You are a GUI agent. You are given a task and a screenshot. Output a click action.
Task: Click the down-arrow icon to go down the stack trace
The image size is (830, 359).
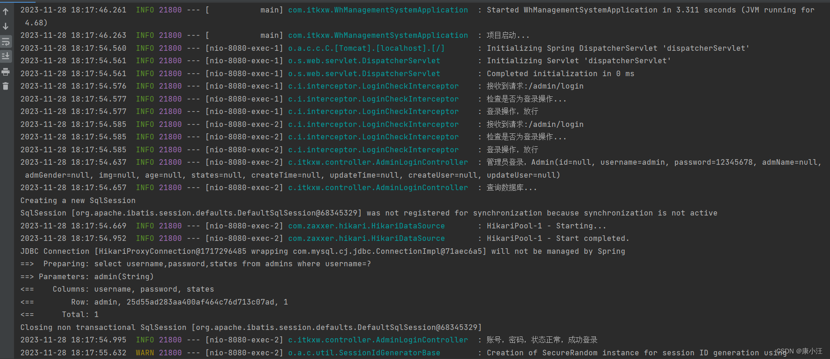6,26
